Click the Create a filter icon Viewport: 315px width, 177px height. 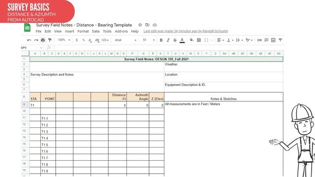pos(280,40)
